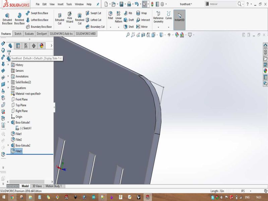This screenshot has height=201, width=268.
Task: Select the Revolved Boss/Base tool
Action: click(x=19, y=19)
